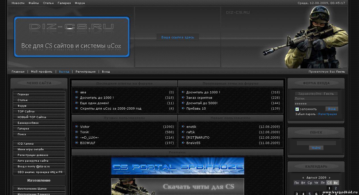Click the arrow bullet beside 'enotik'
The image size is (359, 195).
(x=183, y=127)
